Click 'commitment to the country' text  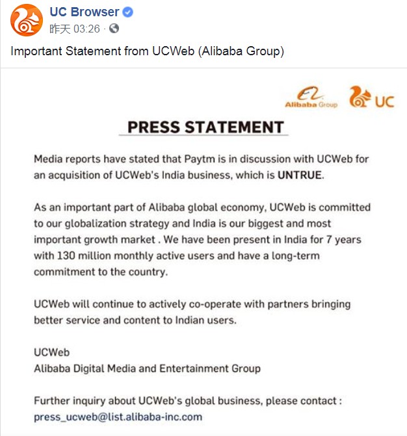tap(101, 272)
